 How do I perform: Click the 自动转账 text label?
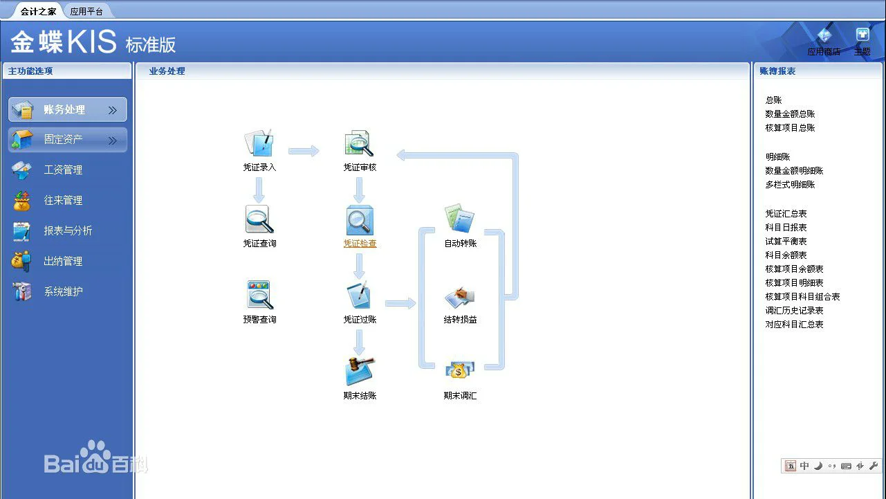click(460, 244)
